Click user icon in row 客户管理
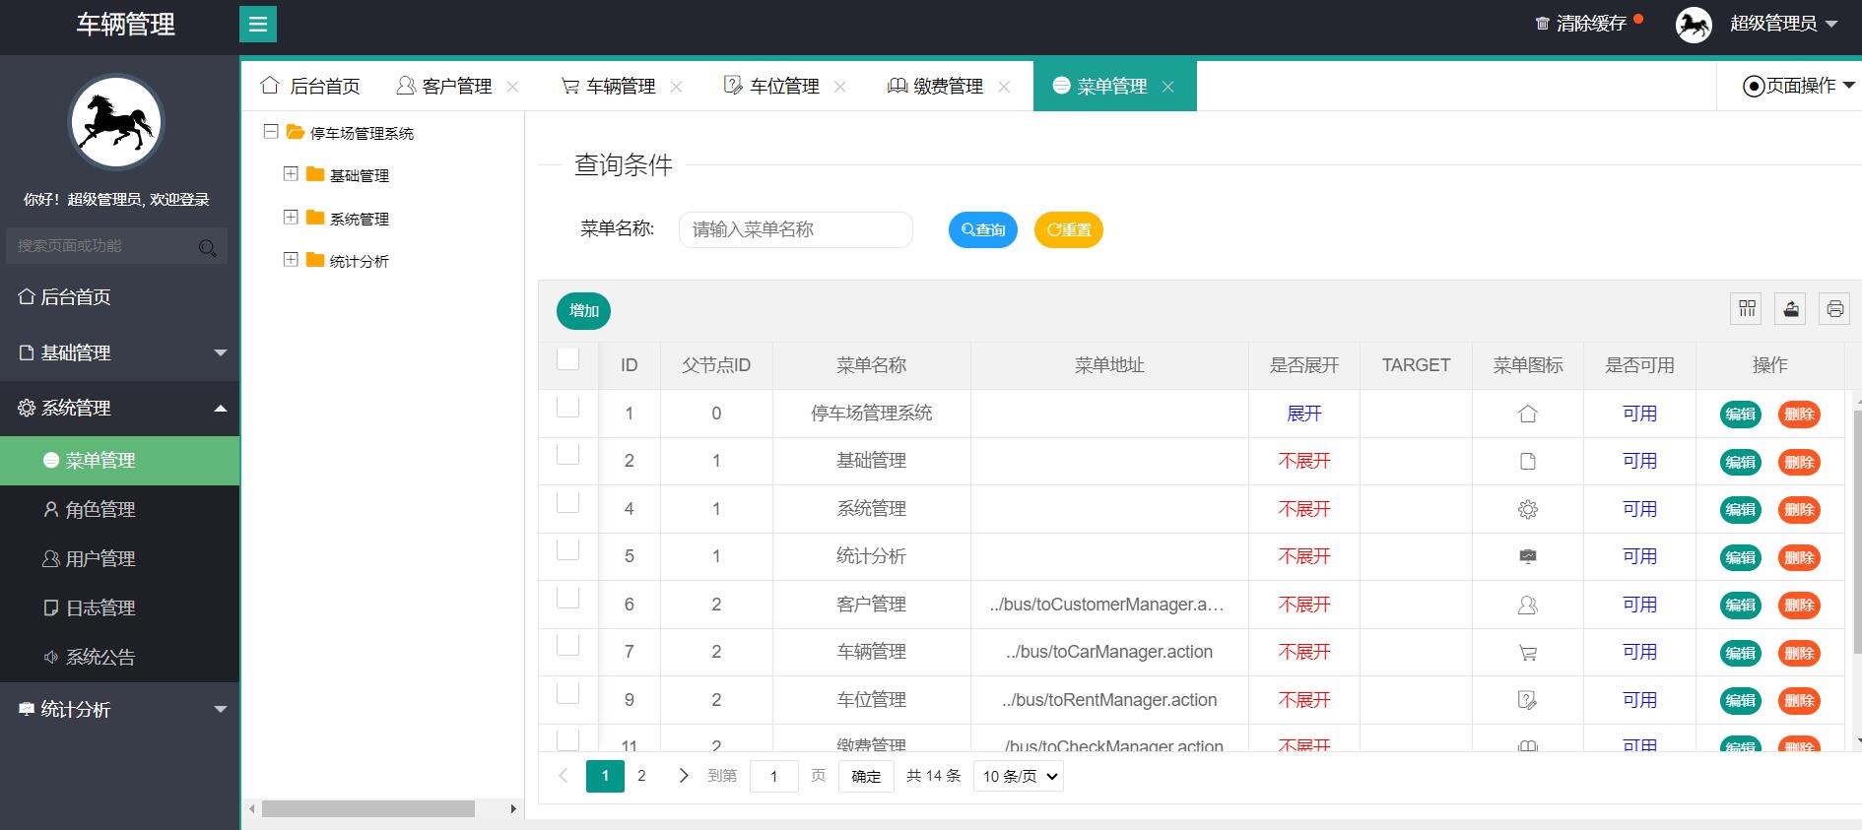1862x830 pixels. click(1528, 606)
